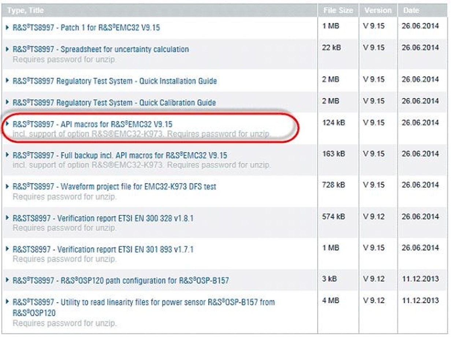The image size is (476, 337).
Task: Open Utility to read linearity files link
Action: [144, 308]
